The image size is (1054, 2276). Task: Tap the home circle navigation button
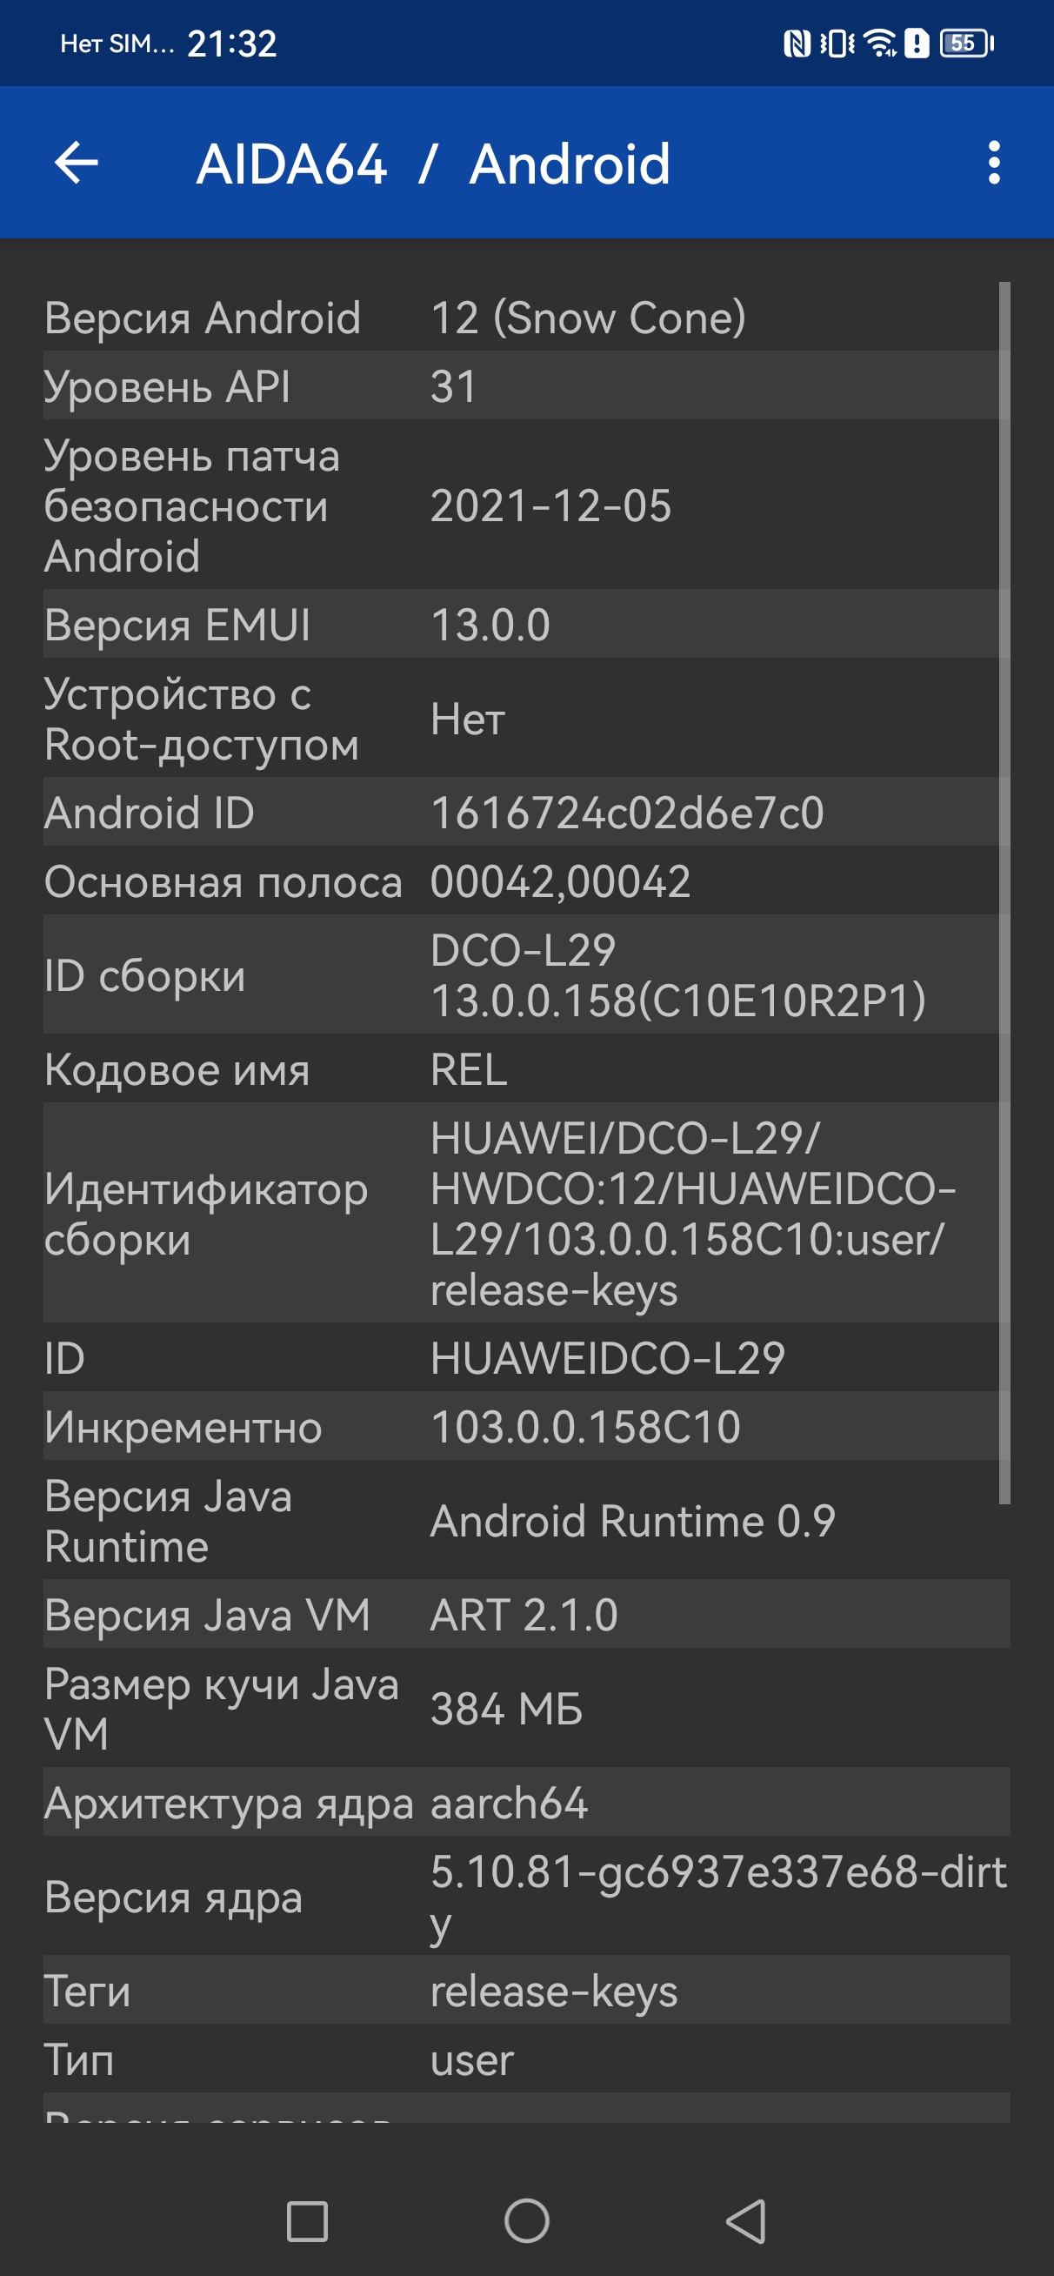coord(526,2221)
